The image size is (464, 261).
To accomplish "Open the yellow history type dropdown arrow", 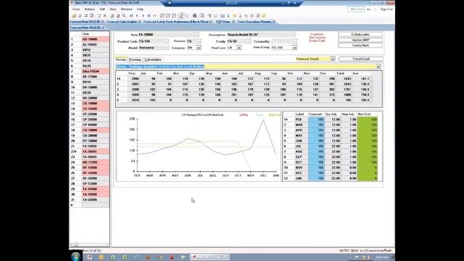I will tap(378, 67).
